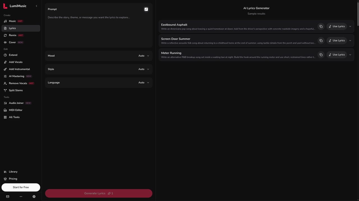Open the three-dots more options menu

(x=21, y=197)
